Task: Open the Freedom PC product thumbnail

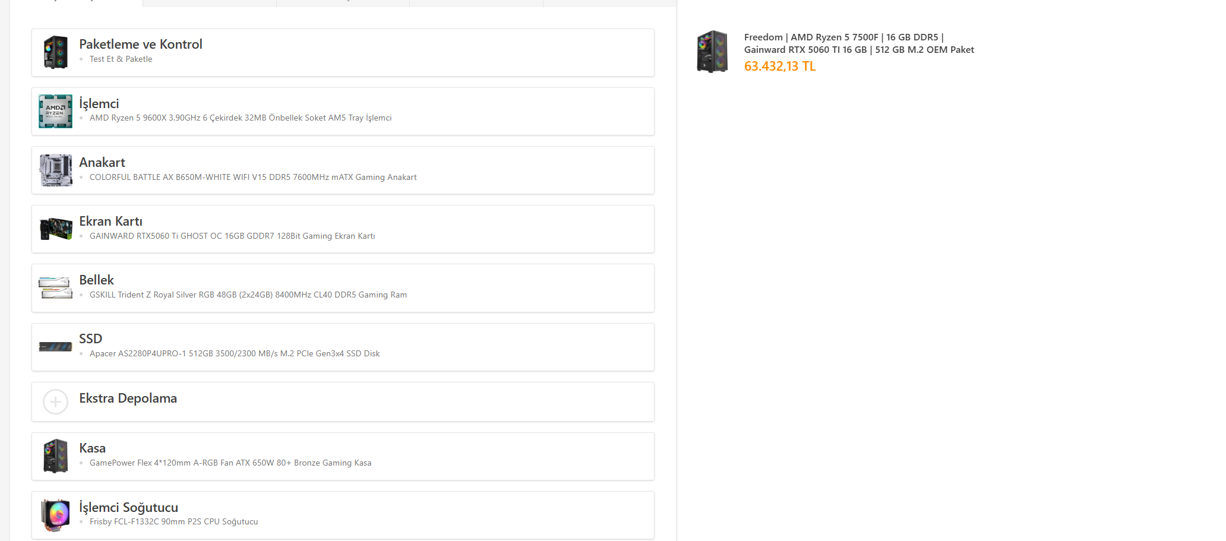Action: click(712, 52)
